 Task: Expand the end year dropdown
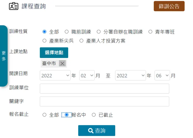130,75
